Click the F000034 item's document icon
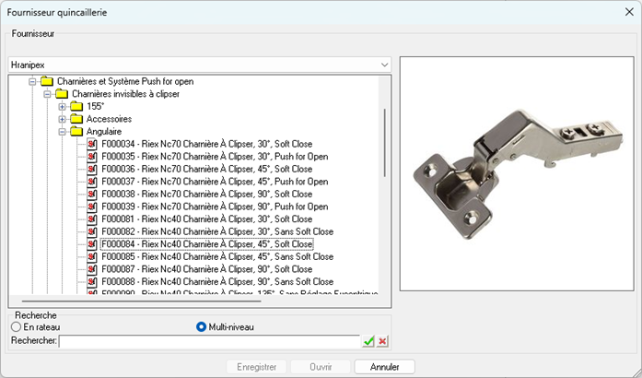The width and height of the screenshot is (642, 378). coord(92,145)
